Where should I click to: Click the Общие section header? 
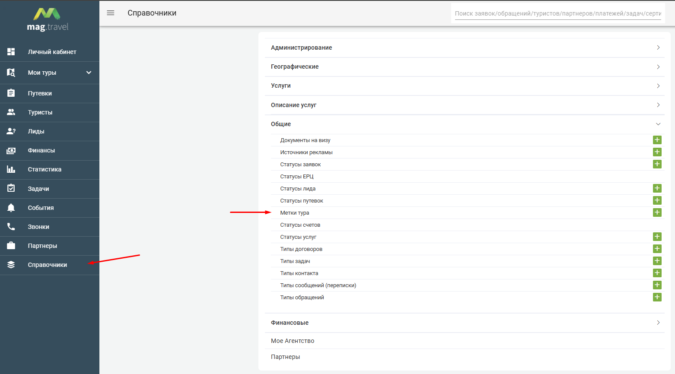tap(465, 124)
